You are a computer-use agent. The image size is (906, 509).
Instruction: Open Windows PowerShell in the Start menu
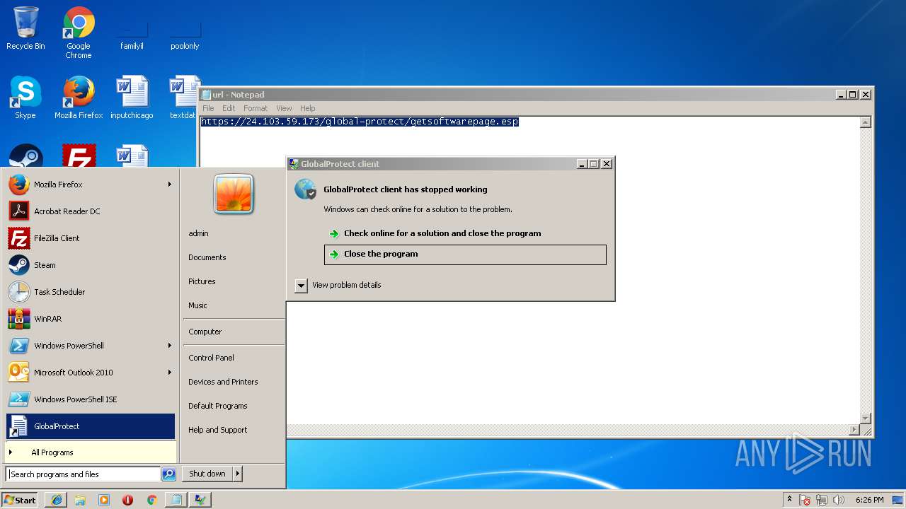click(91, 346)
